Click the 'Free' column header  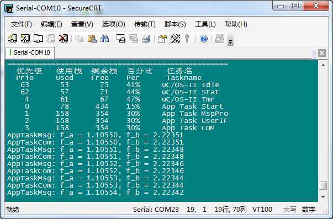click(x=100, y=78)
